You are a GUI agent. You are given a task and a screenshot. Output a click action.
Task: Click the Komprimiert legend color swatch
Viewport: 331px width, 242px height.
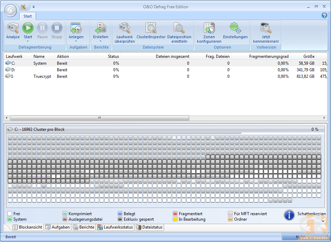65,213
